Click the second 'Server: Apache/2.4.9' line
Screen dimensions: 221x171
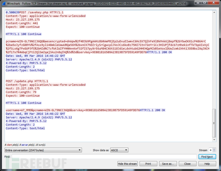39,117
